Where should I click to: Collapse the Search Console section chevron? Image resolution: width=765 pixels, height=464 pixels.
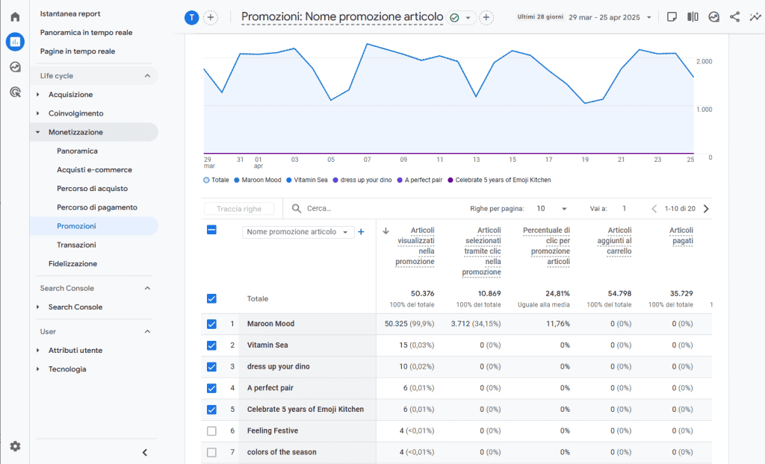(x=147, y=288)
